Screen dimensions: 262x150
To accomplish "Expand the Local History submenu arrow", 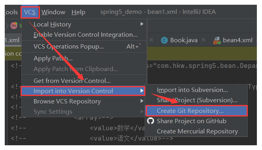I will 142,24.
